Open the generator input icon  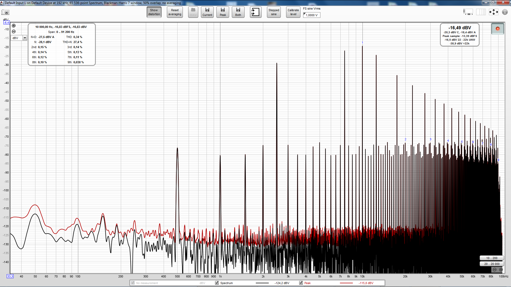point(255,12)
